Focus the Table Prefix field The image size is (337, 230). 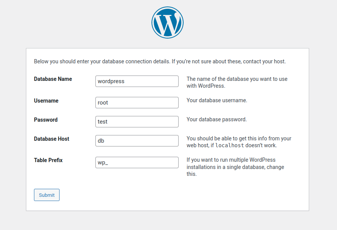point(137,162)
